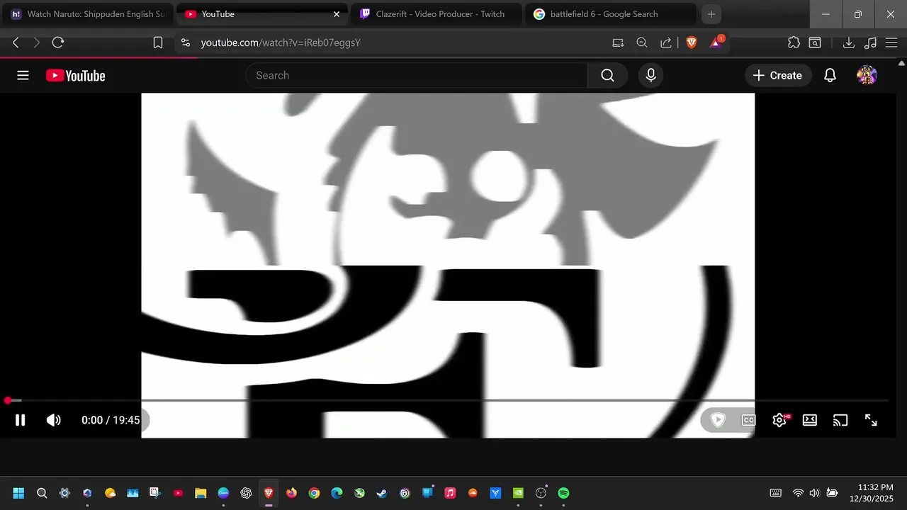This screenshot has width=907, height=510.
Task: Open Firefox from the taskbar
Action: pos(291,493)
